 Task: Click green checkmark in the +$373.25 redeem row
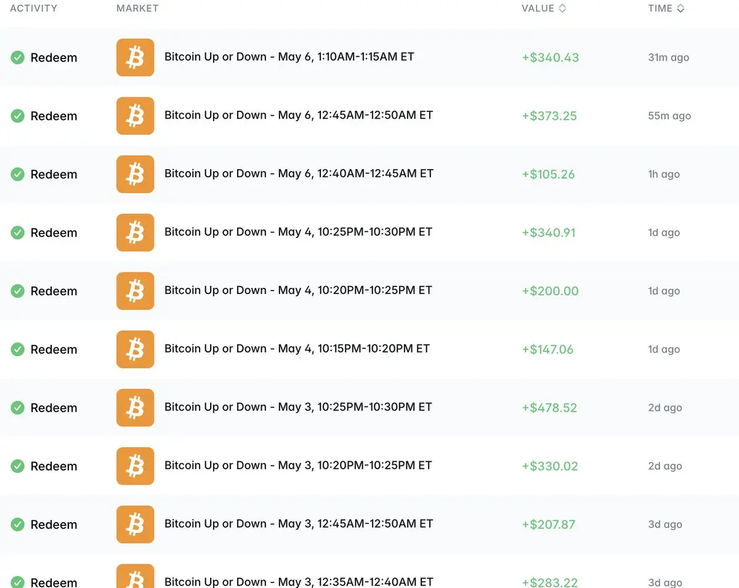pyautogui.click(x=18, y=116)
